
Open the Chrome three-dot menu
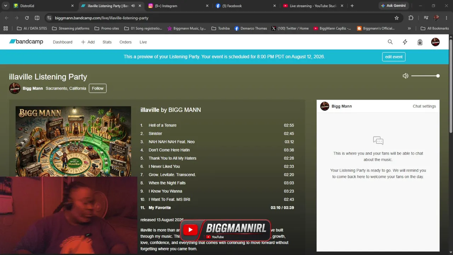click(x=447, y=18)
